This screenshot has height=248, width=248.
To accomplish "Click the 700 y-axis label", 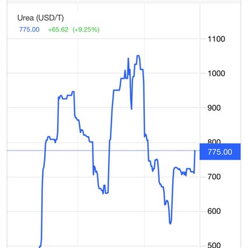I will tap(214, 176).
